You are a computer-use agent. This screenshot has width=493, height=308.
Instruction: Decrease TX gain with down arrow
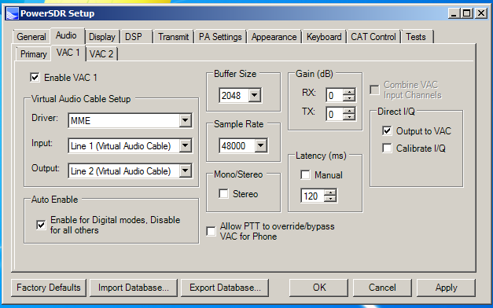349,117
